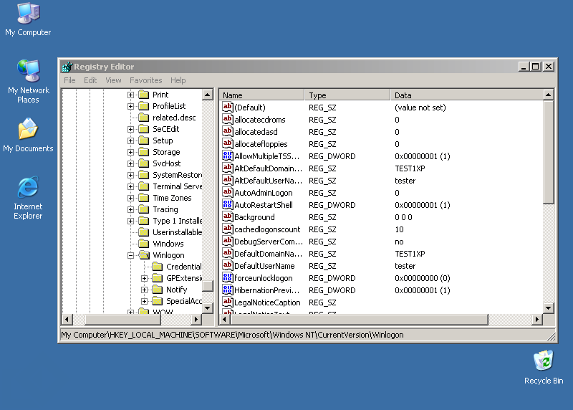This screenshot has width=573, height=410.
Task: Click the (Default) value string icon
Action: pyautogui.click(x=227, y=108)
